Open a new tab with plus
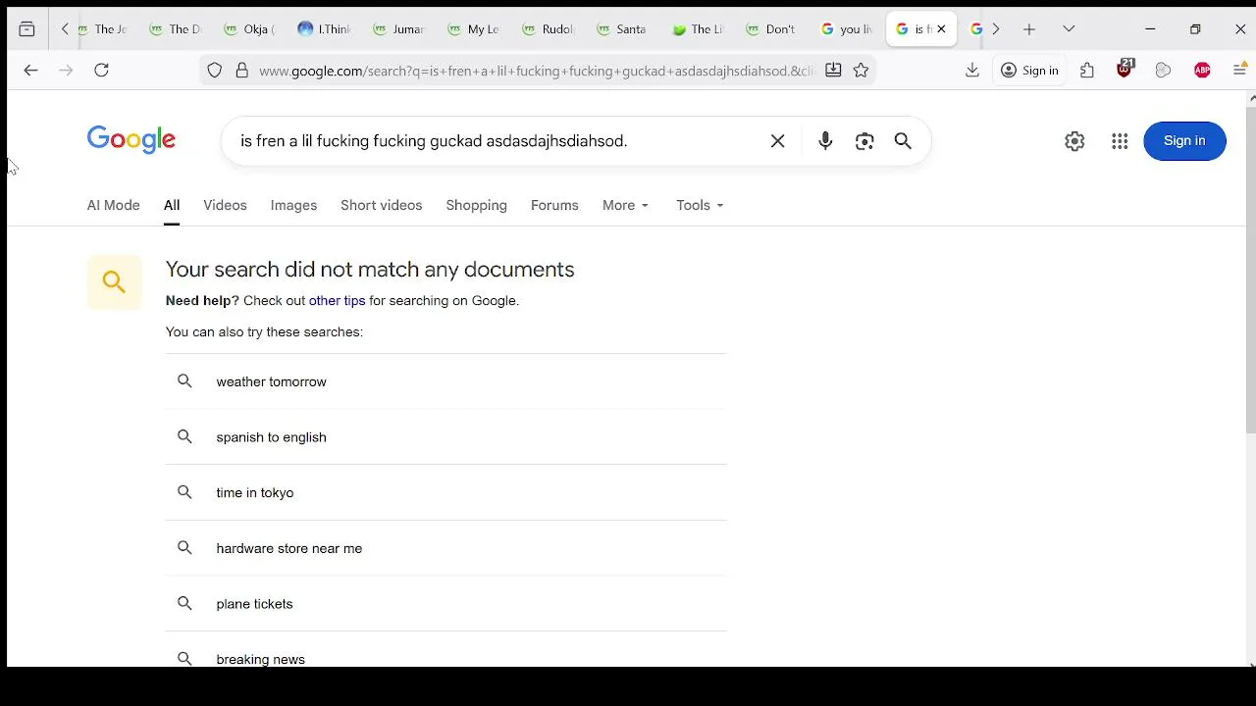1256x706 pixels. tap(1029, 29)
